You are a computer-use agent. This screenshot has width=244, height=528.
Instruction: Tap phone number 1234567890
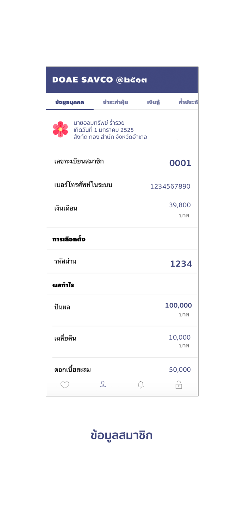pos(170,187)
